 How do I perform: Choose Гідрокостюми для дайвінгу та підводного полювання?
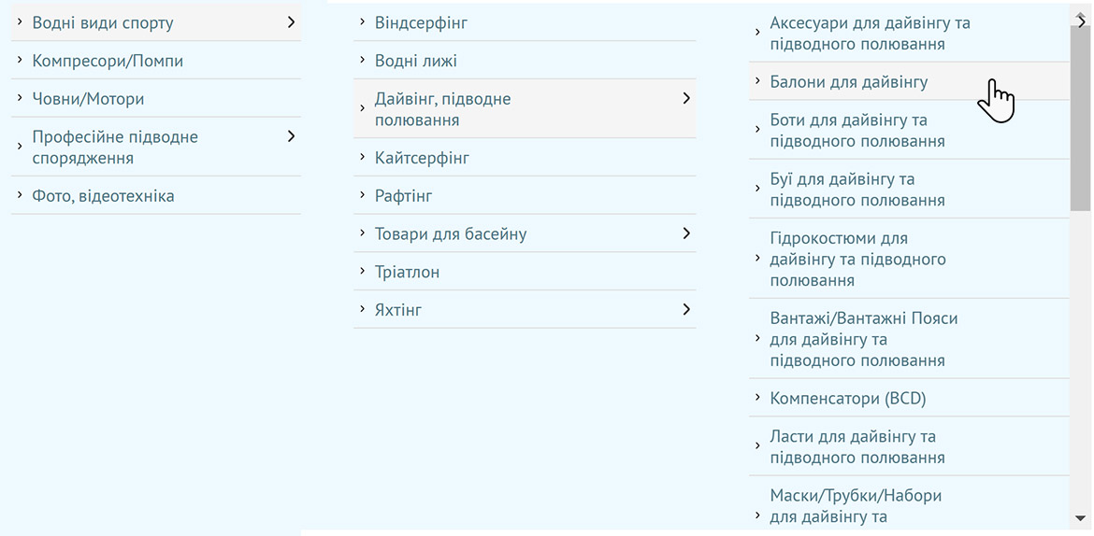point(857,259)
